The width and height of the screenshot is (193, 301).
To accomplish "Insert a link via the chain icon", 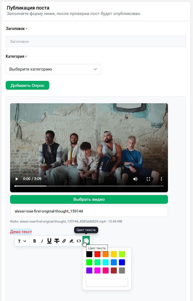I will pyautogui.click(x=64, y=241).
